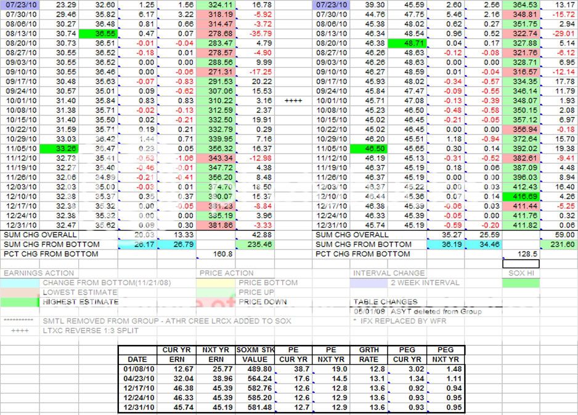
Task: Select the green swatch under SOX HI
Action: 521,283
